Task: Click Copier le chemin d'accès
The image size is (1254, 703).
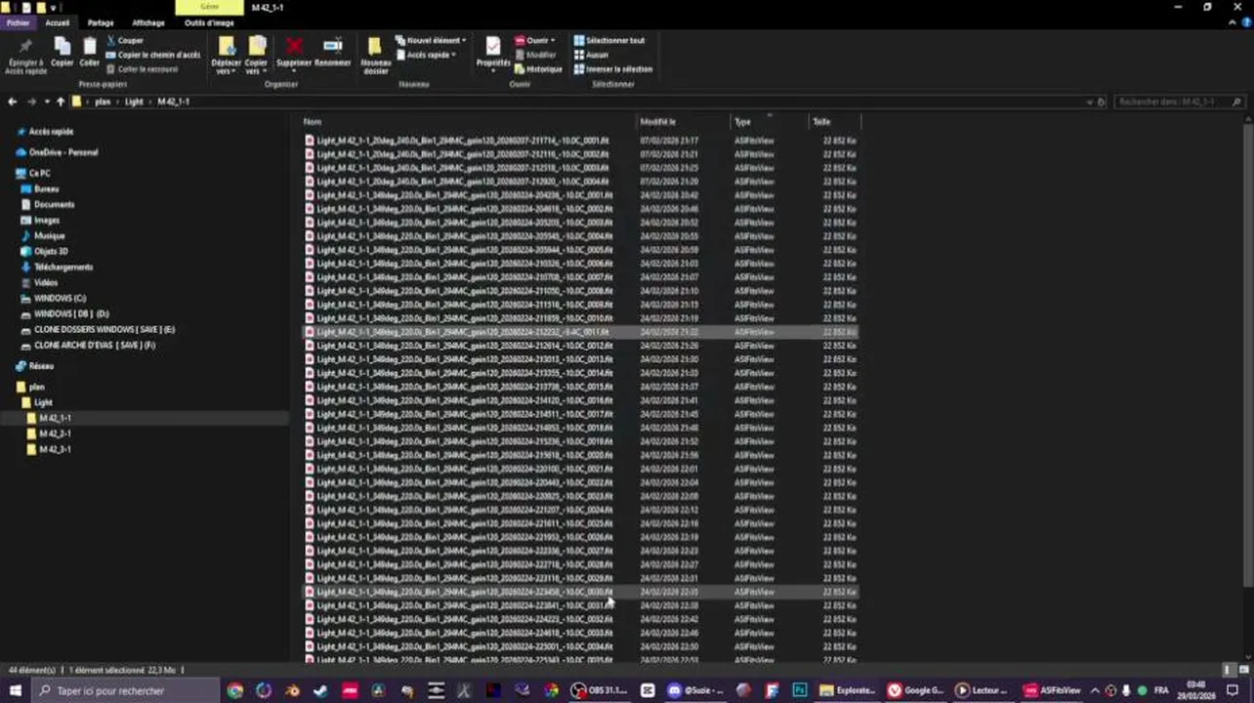Action: [153, 55]
